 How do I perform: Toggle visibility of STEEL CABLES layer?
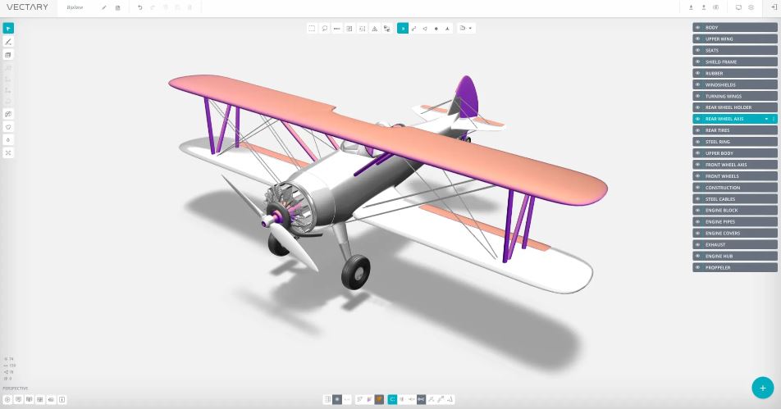pyautogui.click(x=698, y=199)
